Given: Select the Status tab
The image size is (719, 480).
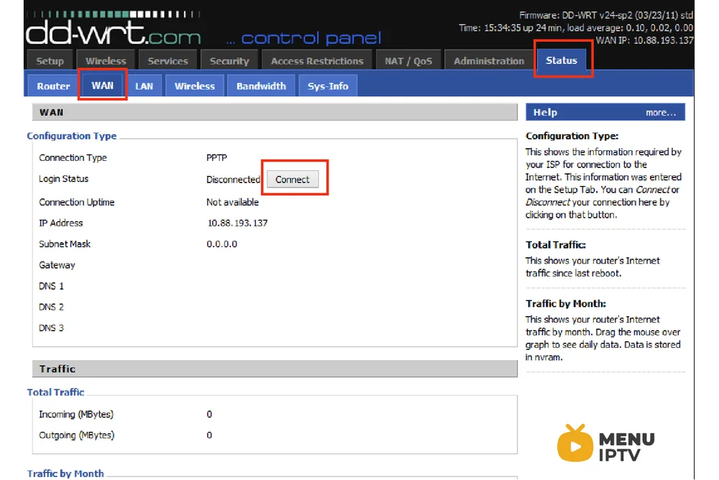Looking at the screenshot, I should click(562, 60).
